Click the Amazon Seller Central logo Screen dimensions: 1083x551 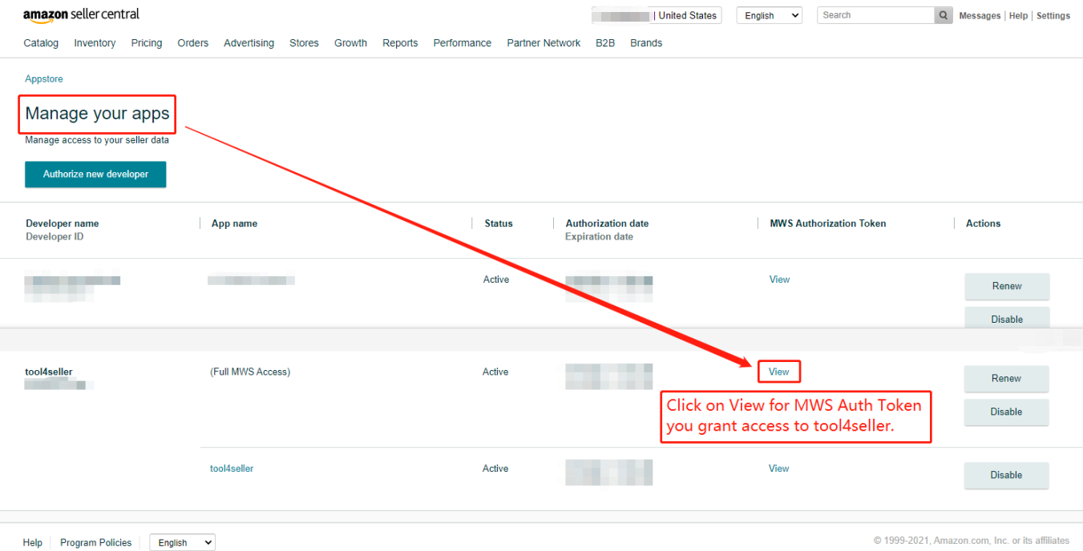coord(81,14)
